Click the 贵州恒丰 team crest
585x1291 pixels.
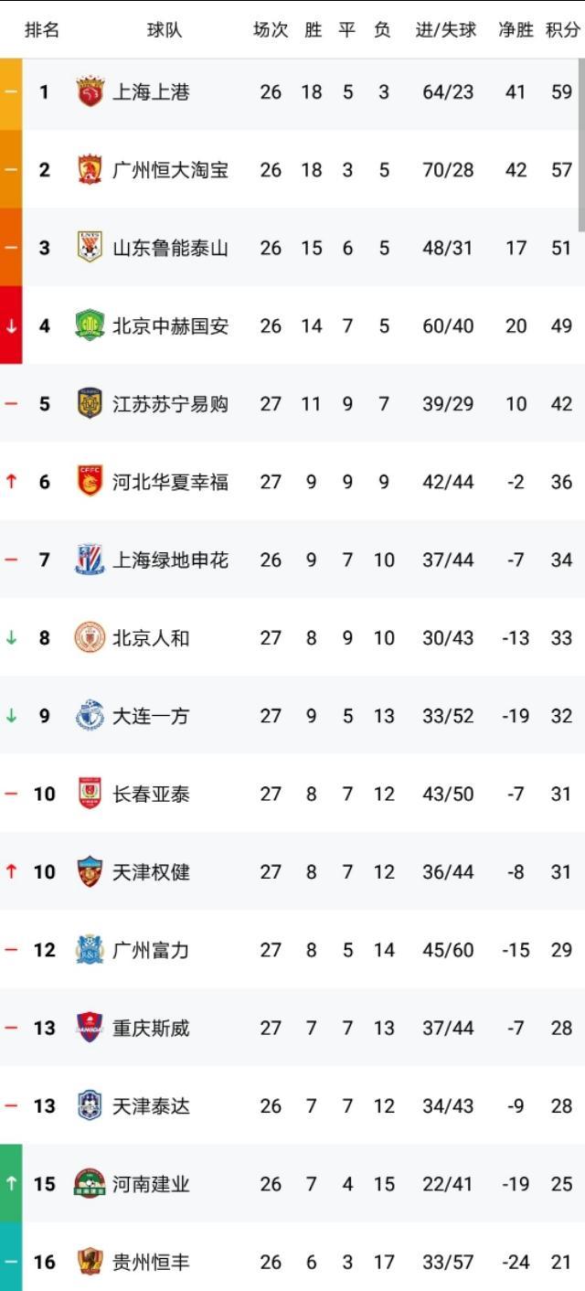(x=90, y=1262)
